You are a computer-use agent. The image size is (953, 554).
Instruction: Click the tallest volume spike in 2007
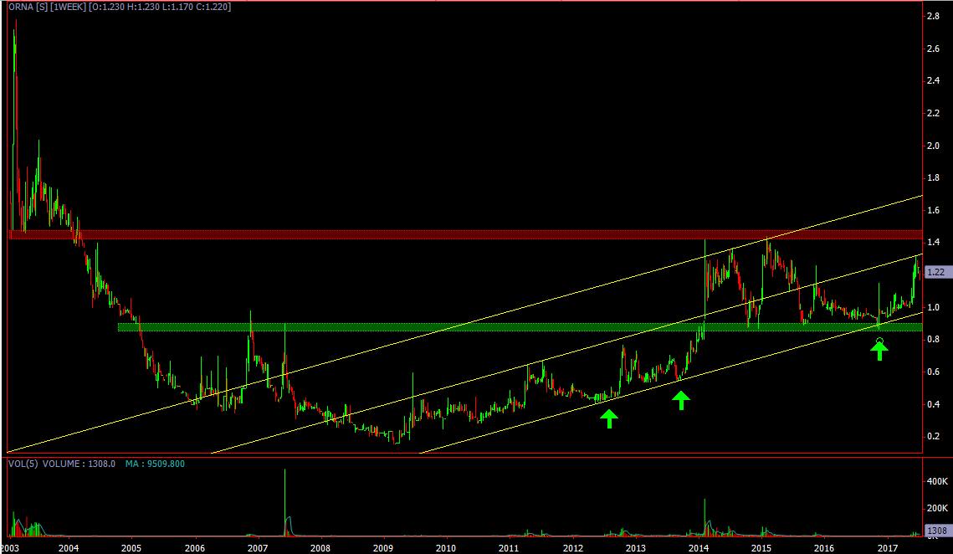(284, 502)
